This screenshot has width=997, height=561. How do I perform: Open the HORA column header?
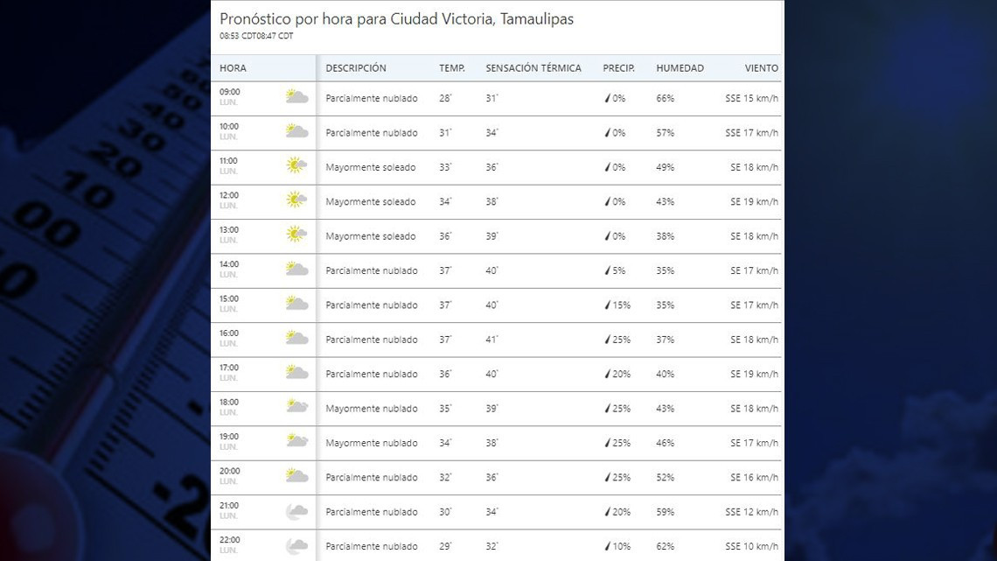[233, 67]
